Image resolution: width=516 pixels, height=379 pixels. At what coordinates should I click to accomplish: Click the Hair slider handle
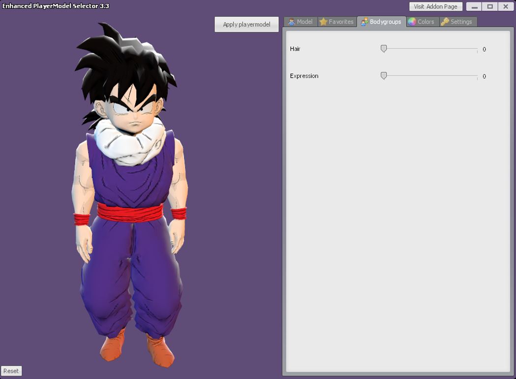(384, 49)
